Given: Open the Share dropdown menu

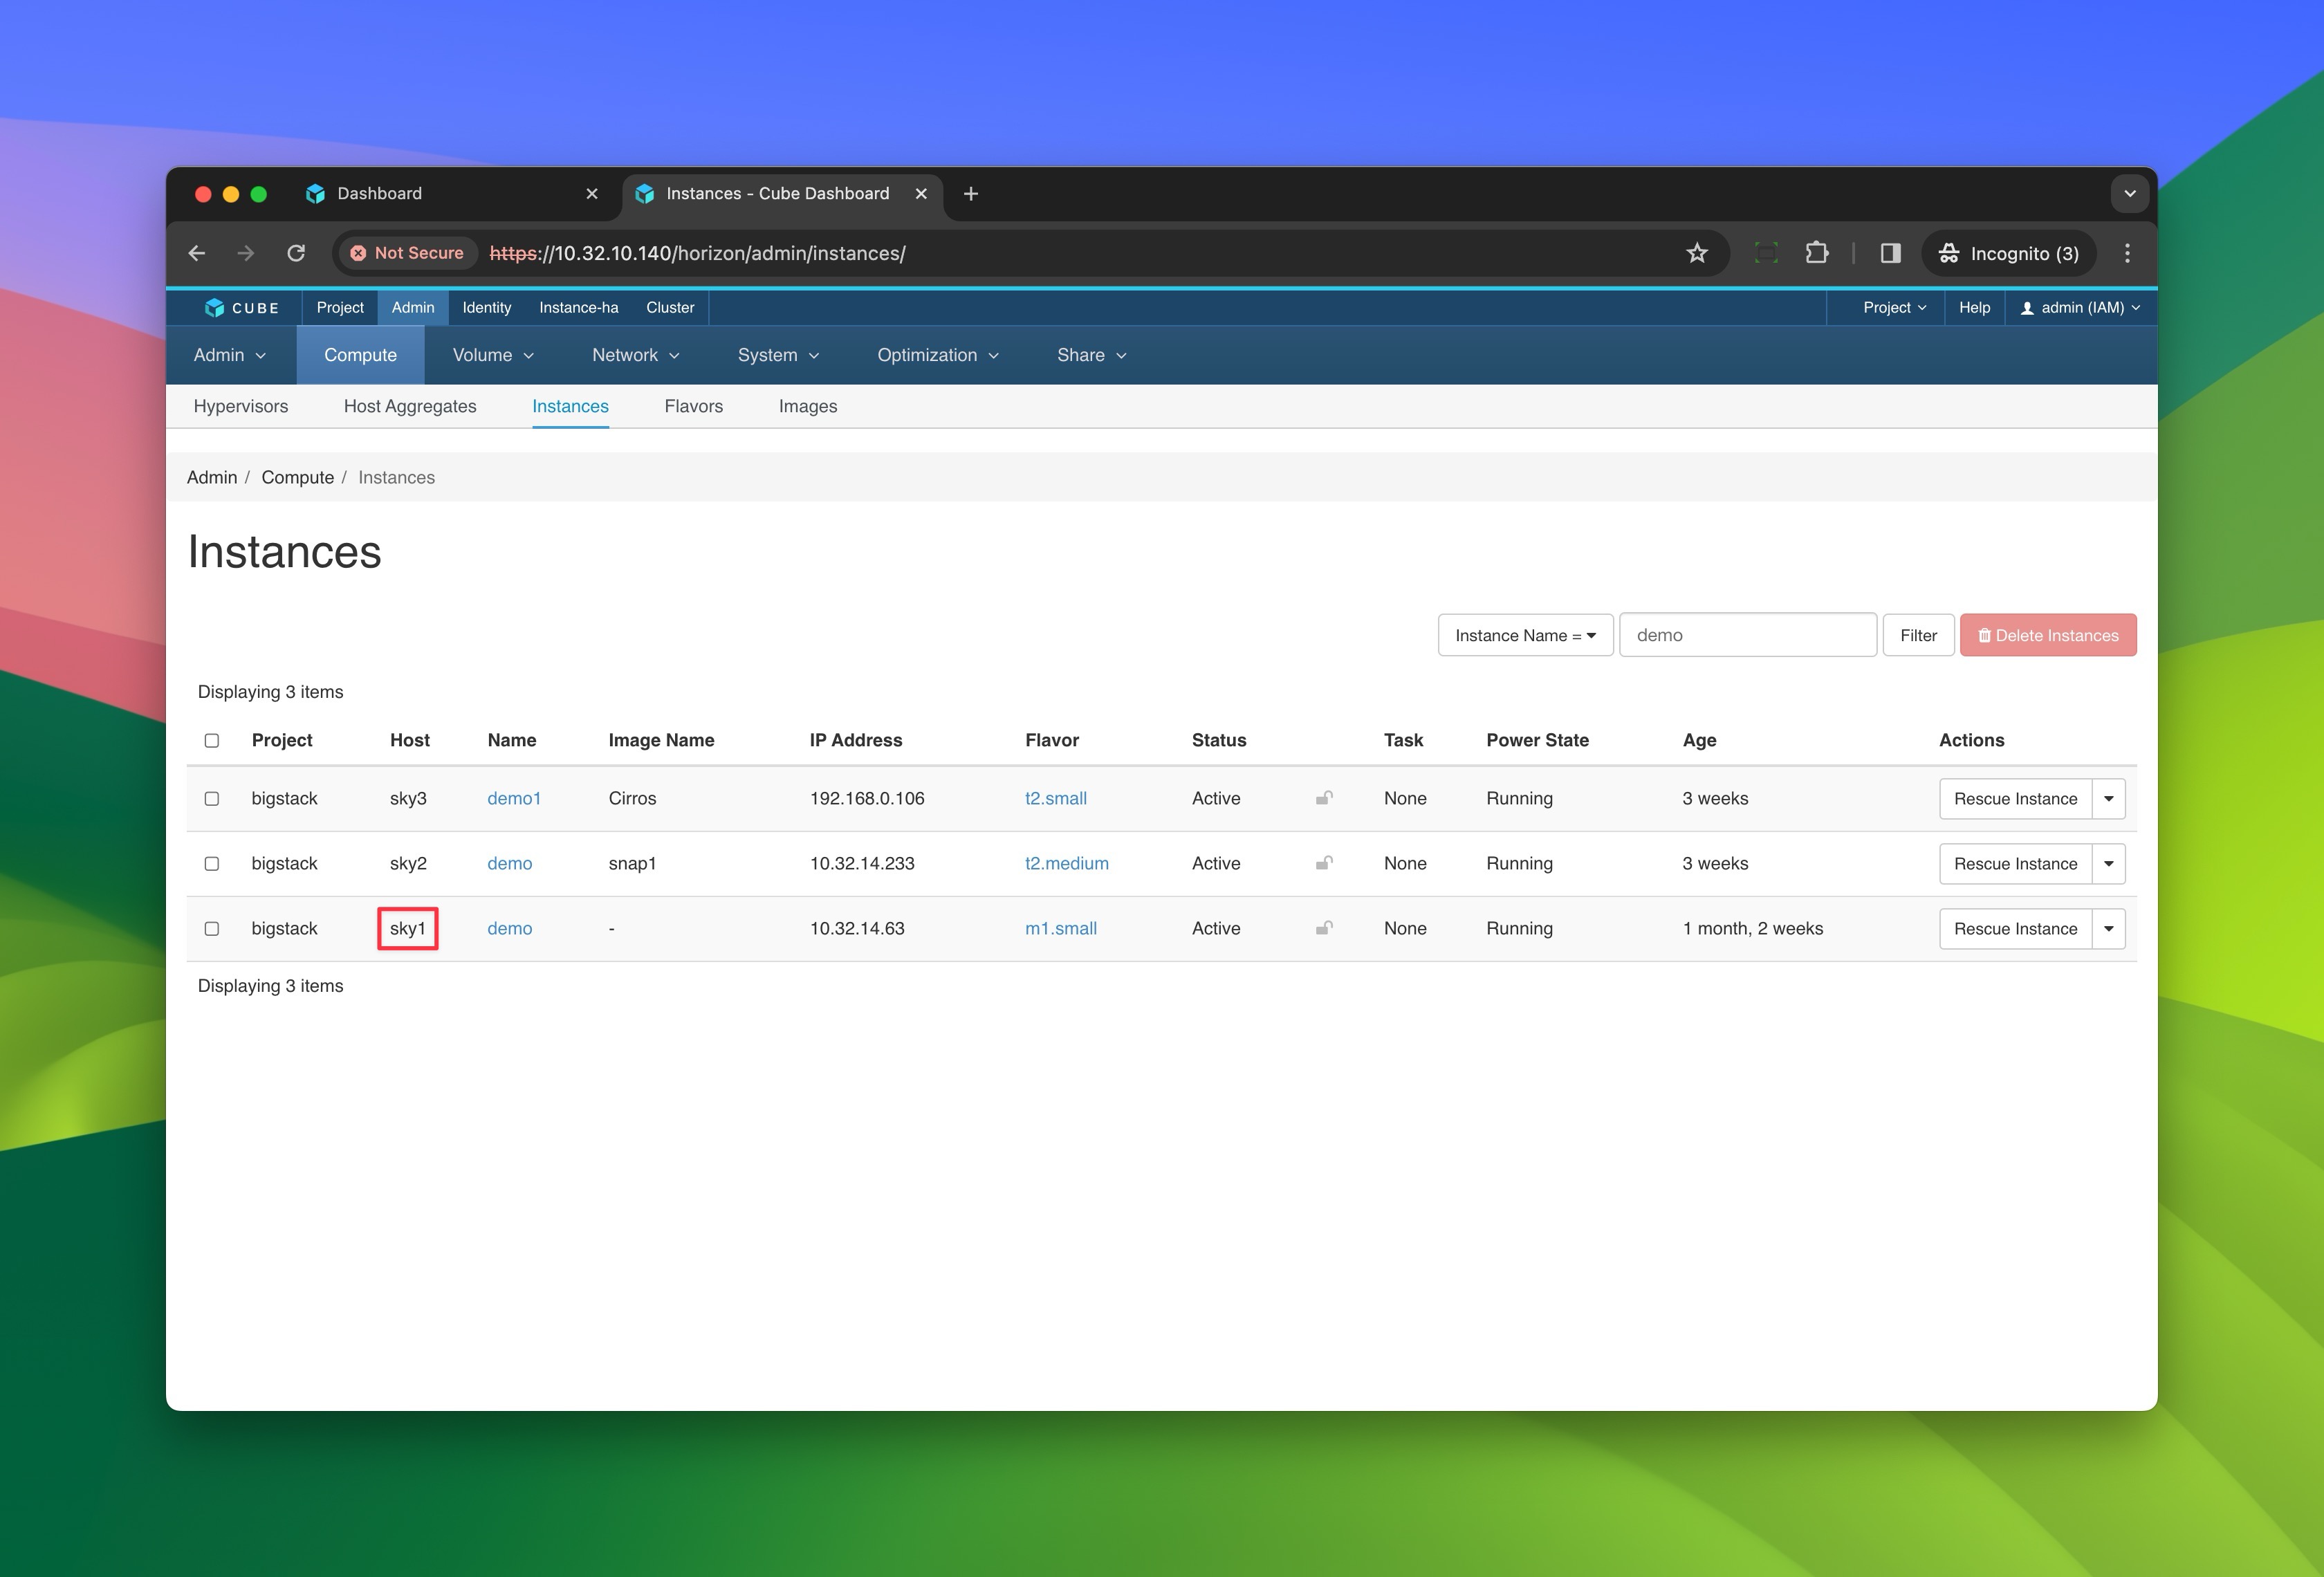Looking at the screenshot, I should tap(1092, 355).
